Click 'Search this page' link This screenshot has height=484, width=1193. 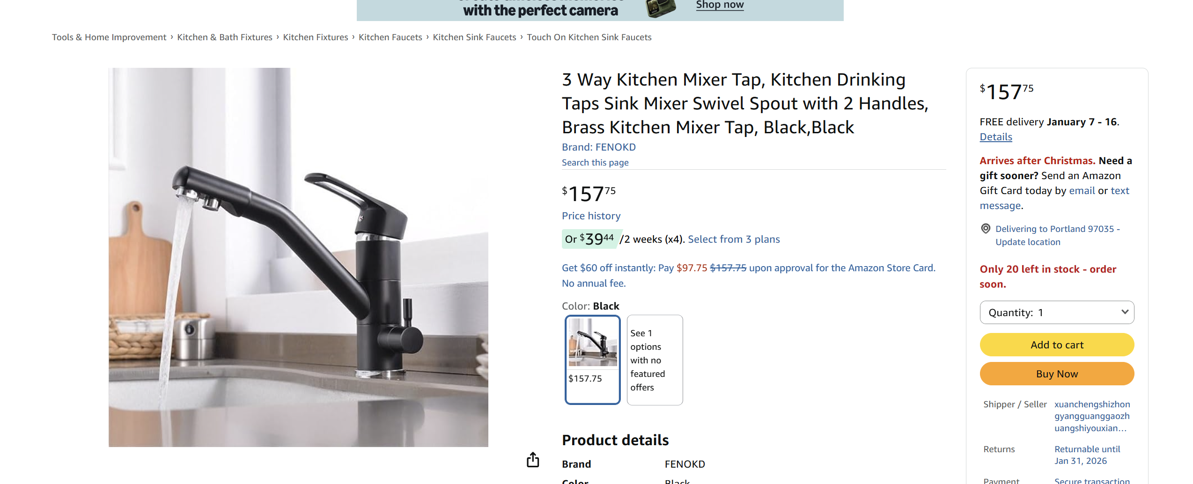[x=595, y=162]
